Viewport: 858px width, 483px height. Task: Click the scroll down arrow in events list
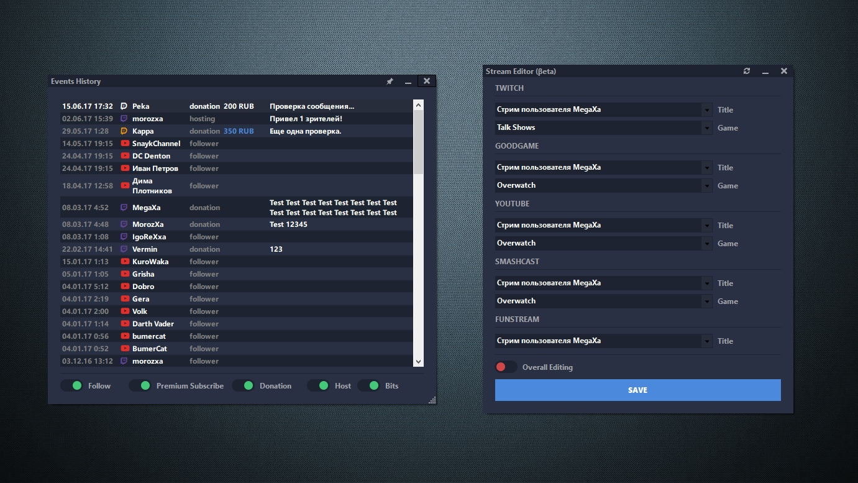click(x=418, y=361)
